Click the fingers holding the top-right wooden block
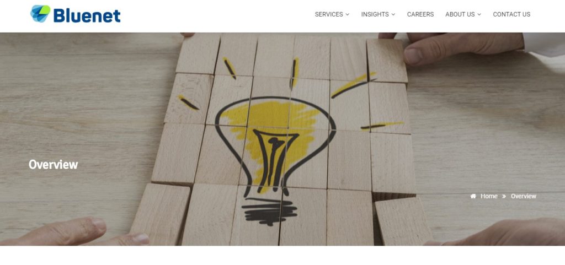 pos(450,47)
